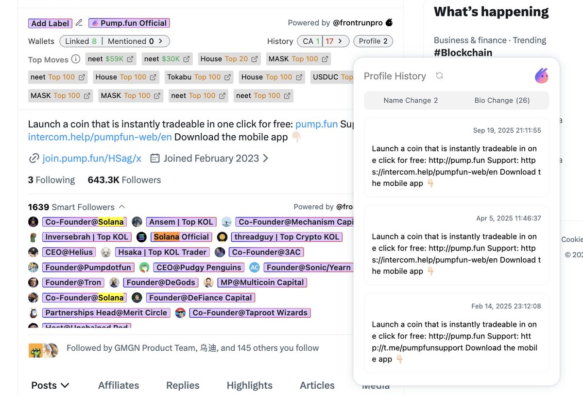Click the Founder@DeFiance Capital label
The image size is (583, 396).
coord(200,297)
